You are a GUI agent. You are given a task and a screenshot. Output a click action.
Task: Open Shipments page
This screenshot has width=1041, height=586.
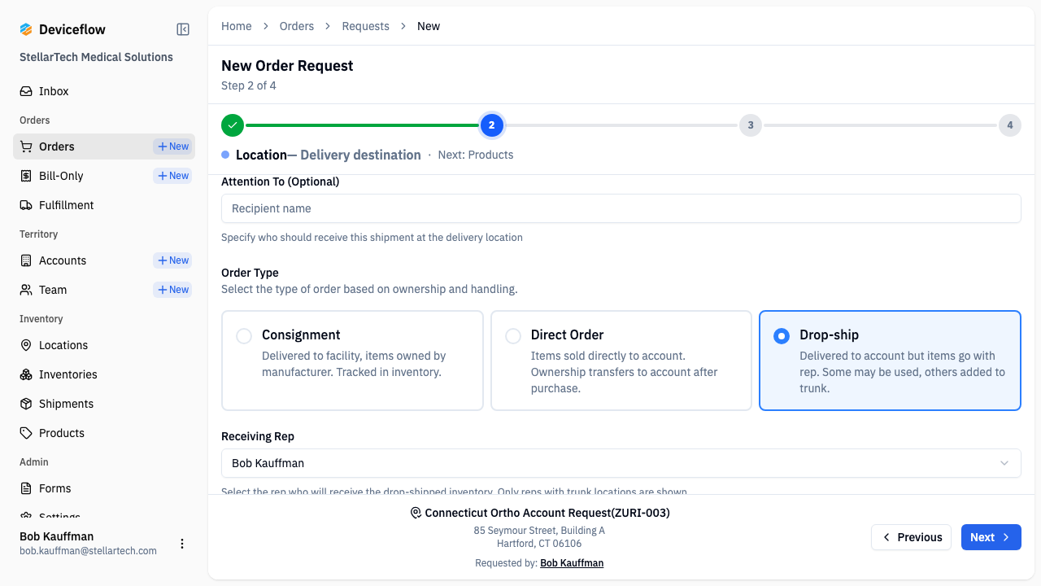(x=104, y=404)
